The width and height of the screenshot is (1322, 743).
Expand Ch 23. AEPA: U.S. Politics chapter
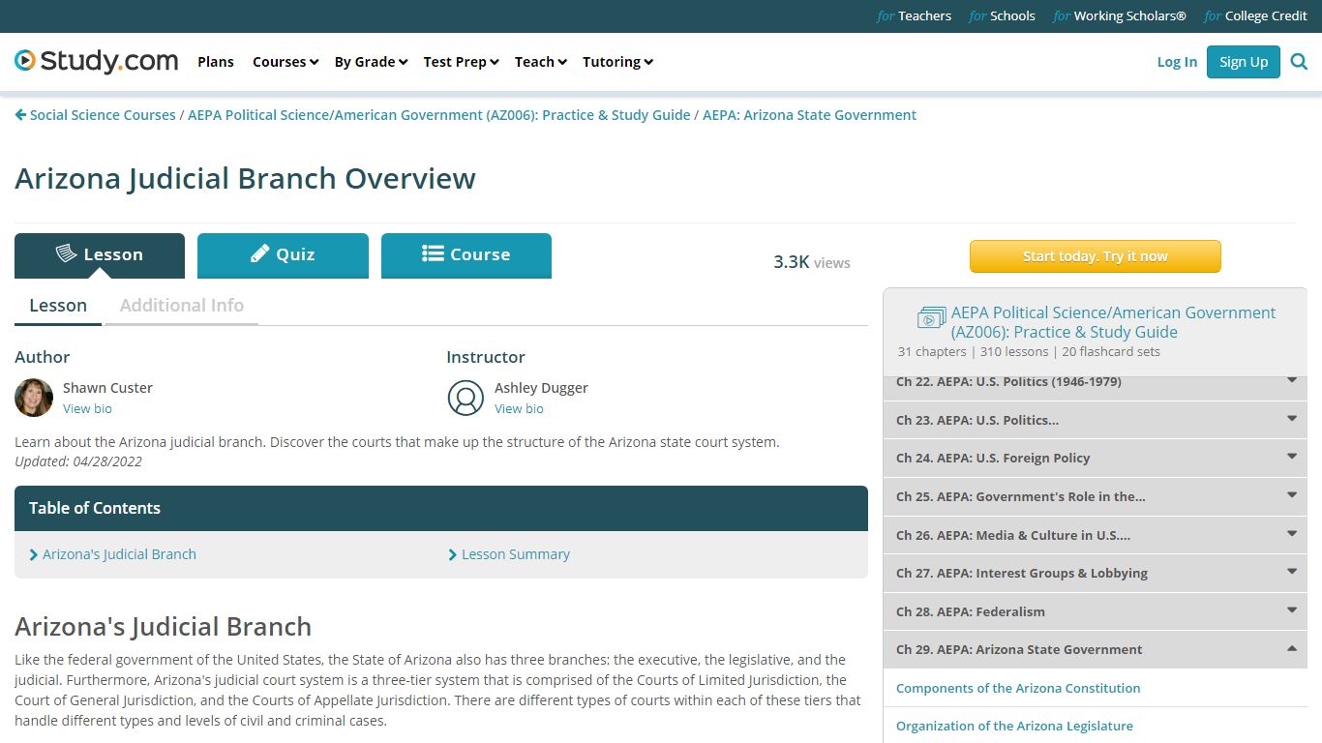point(1096,420)
